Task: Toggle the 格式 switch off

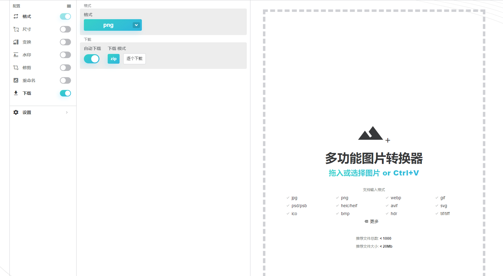Action: coord(65,16)
